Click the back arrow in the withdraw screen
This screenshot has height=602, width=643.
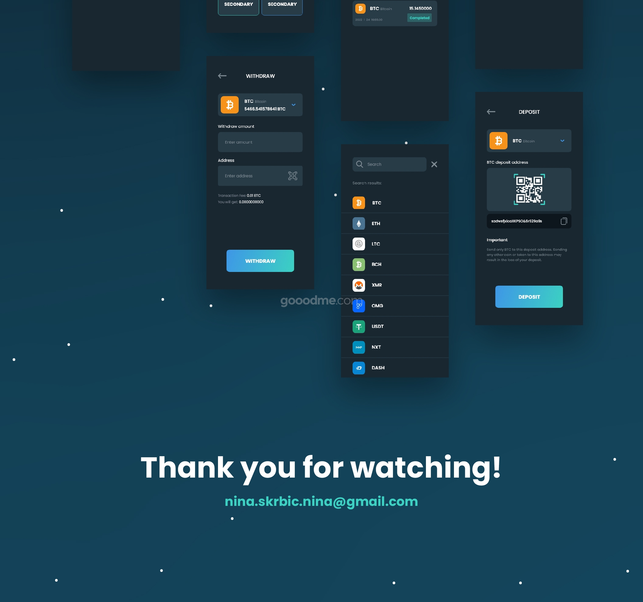pos(222,76)
